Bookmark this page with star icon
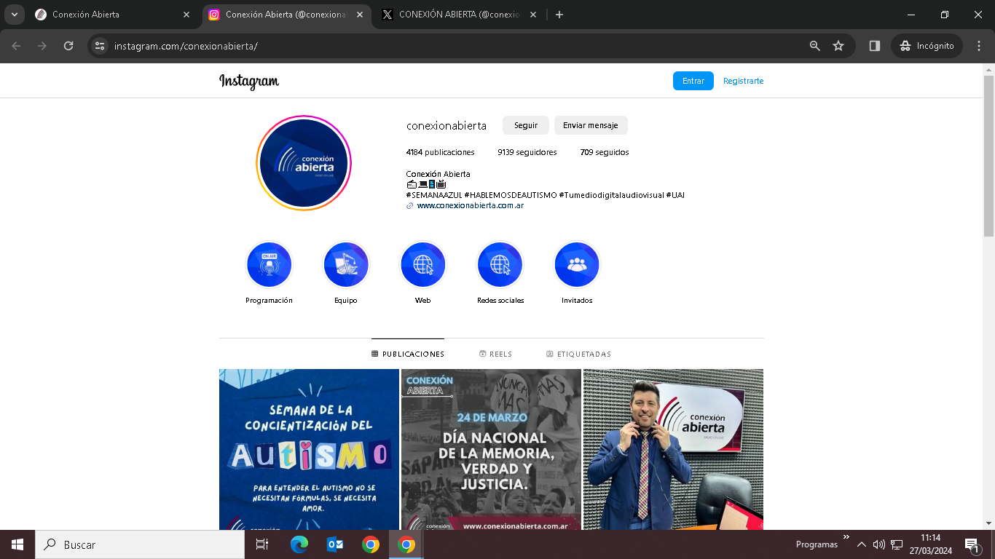The height and width of the screenshot is (559, 995). tap(838, 46)
